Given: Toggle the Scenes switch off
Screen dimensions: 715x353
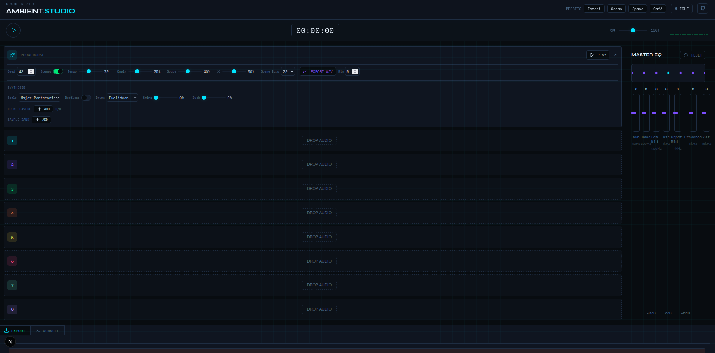Looking at the screenshot, I should (x=58, y=71).
